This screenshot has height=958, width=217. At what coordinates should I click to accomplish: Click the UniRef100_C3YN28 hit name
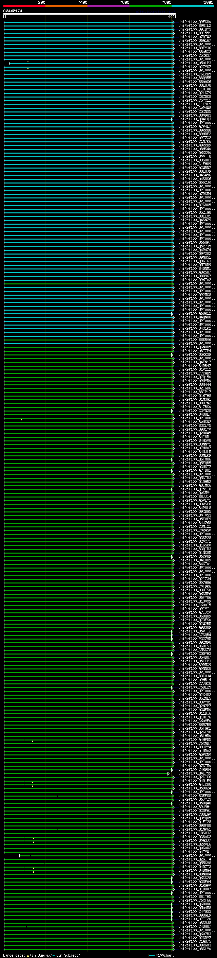195,411
